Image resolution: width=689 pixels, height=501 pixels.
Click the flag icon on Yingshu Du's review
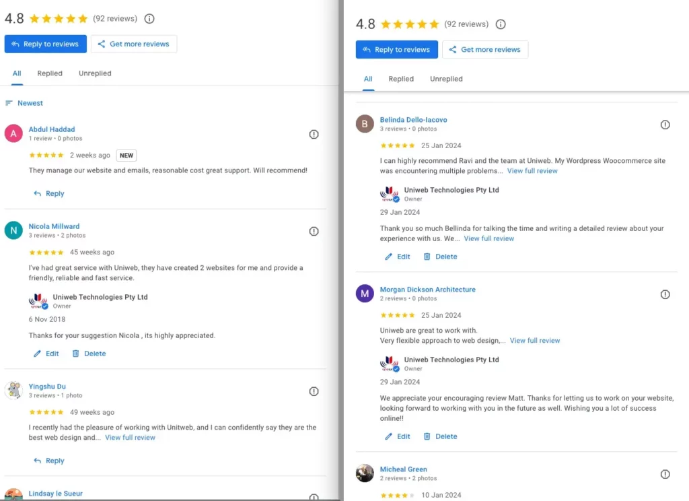314,391
